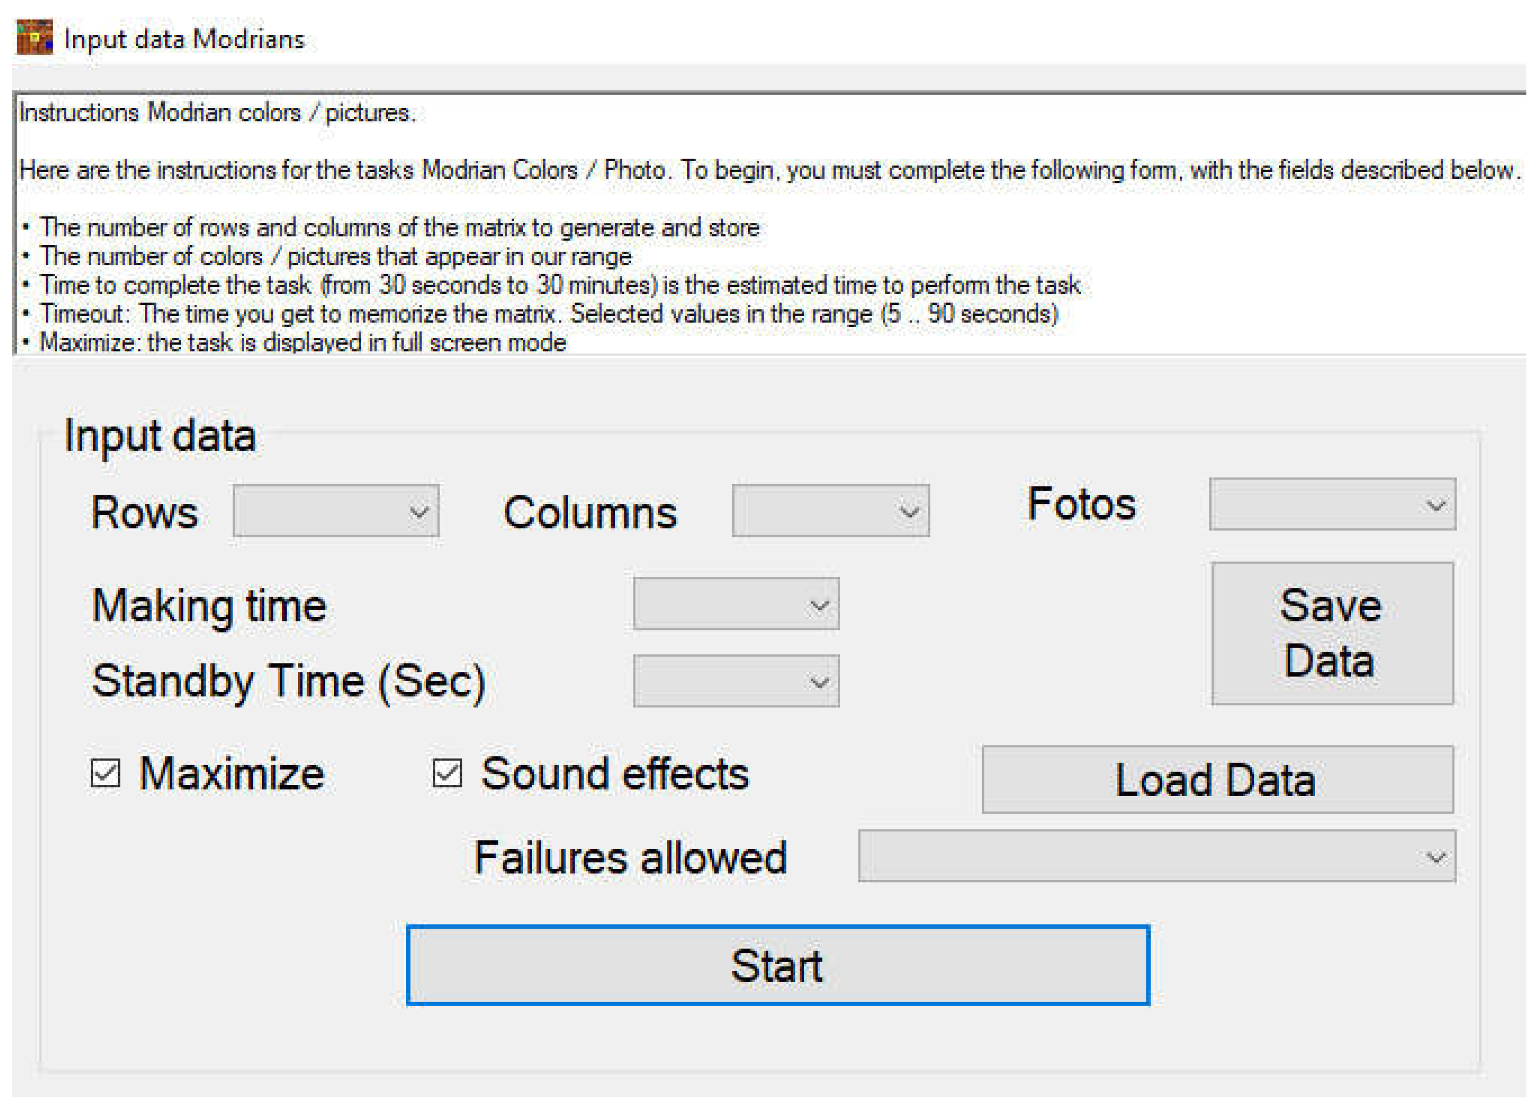Image resolution: width=1535 pixels, height=1107 pixels.
Task: Click the Columns label
Action: coord(589,512)
